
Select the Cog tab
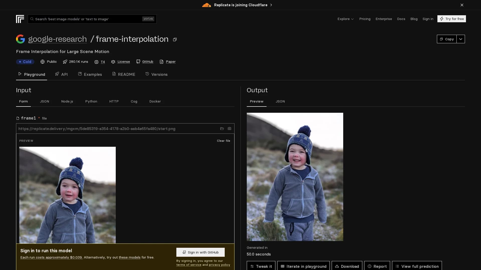[134, 101]
